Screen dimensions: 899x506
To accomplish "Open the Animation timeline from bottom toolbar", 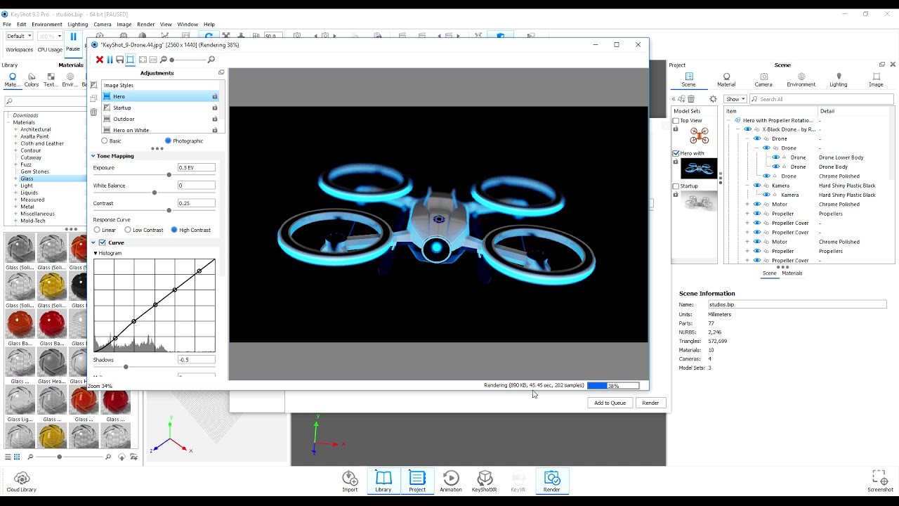I will (451, 481).
